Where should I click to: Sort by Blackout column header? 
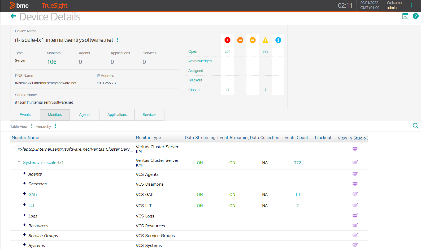[323, 138]
